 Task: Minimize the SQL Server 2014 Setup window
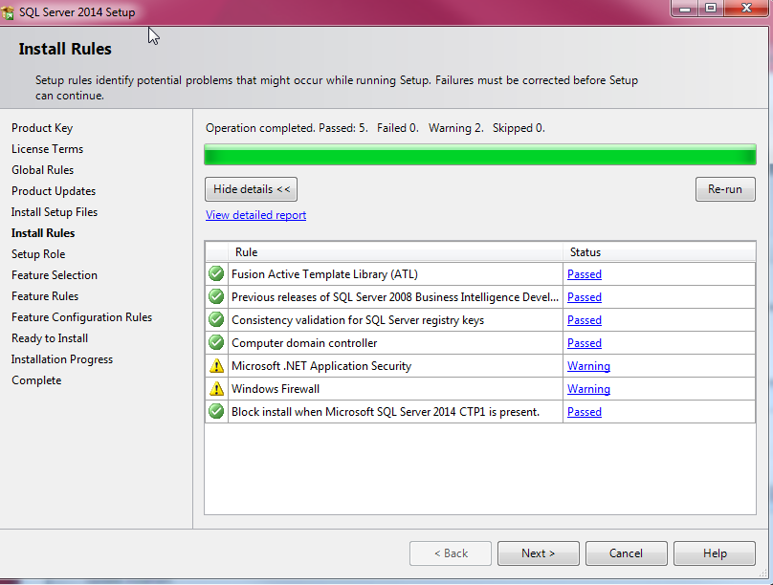pos(685,9)
